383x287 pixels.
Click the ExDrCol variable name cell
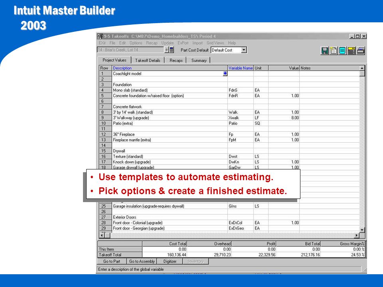pyautogui.click(x=241, y=222)
